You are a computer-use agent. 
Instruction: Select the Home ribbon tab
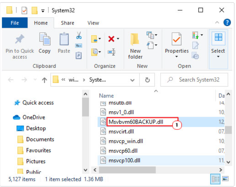pyautogui.click(x=41, y=23)
